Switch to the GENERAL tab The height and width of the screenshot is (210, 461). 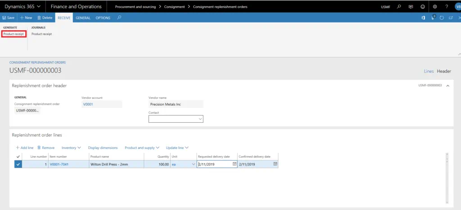click(x=83, y=18)
